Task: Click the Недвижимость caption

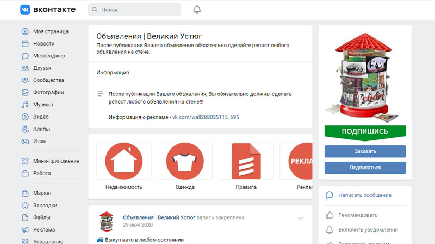Action: coord(124,187)
